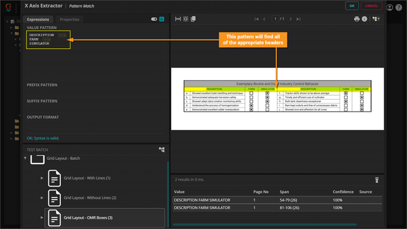
Task: Open the document info icon
Action: (x=364, y=19)
